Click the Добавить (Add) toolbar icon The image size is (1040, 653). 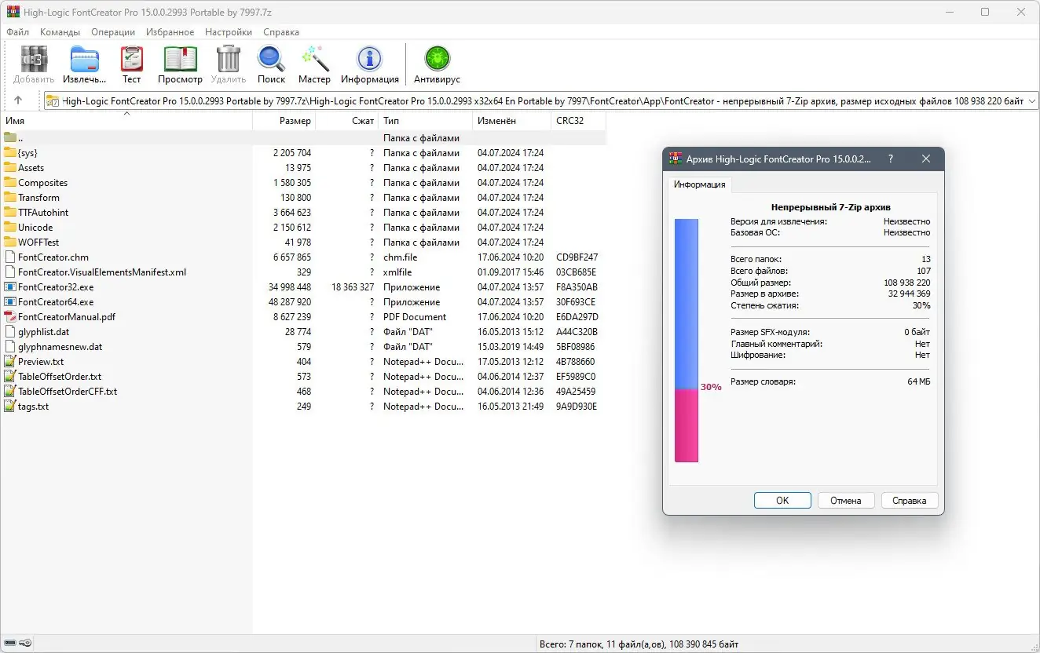click(x=34, y=60)
